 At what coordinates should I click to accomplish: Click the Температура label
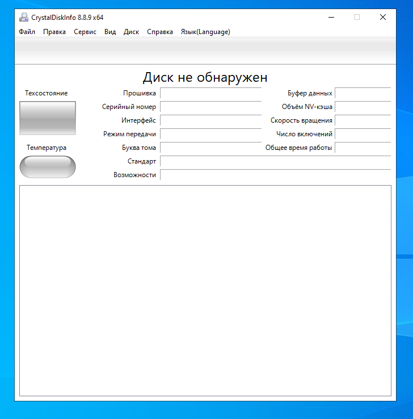point(47,148)
